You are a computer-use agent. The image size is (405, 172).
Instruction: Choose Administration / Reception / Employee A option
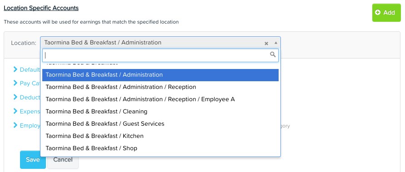coord(160,99)
